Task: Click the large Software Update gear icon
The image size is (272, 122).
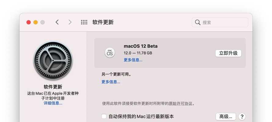Action: [x=53, y=61]
